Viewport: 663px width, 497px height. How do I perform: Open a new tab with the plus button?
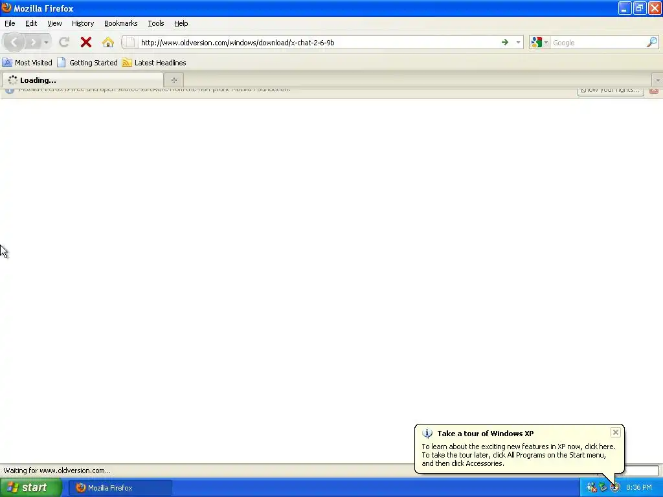click(x=174, y=80)
